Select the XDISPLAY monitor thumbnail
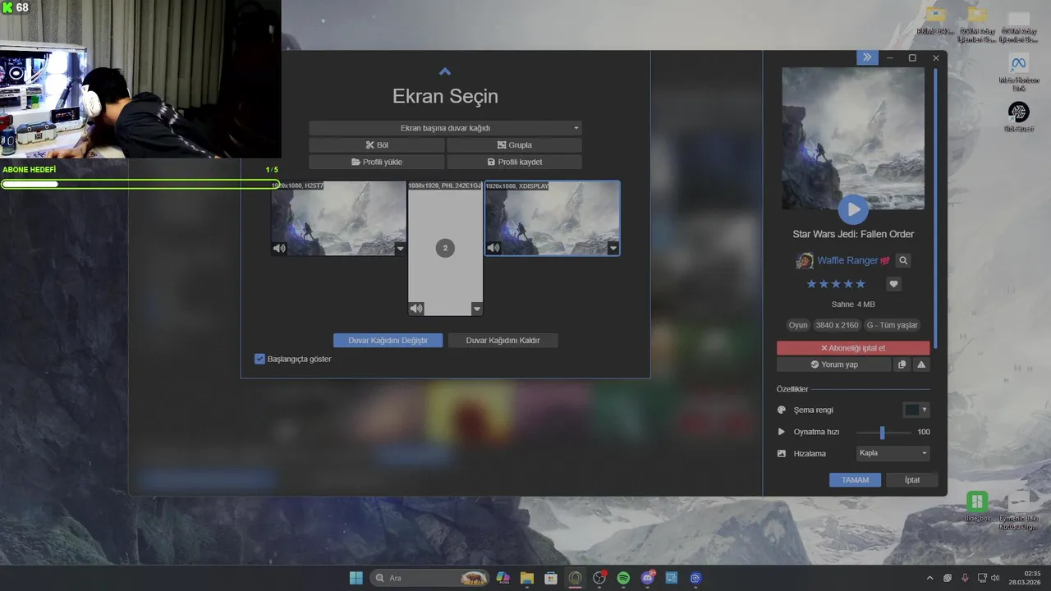This screenshot has height=591, width=1051. (x=553, y=218)
